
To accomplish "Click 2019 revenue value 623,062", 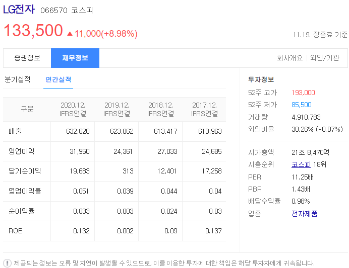I will 122,131.
